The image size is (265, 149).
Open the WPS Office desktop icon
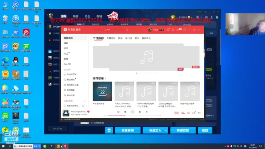pyautogui.click(x=16, y=33)
